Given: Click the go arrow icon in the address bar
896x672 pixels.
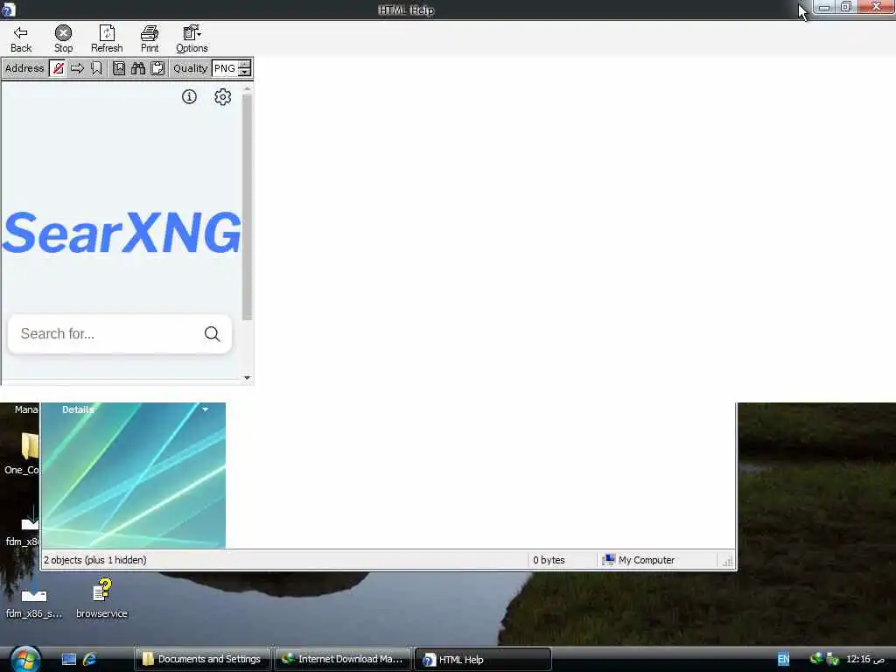Looking at the screenshot, I should pyautogui.click(x=77, y=68).
